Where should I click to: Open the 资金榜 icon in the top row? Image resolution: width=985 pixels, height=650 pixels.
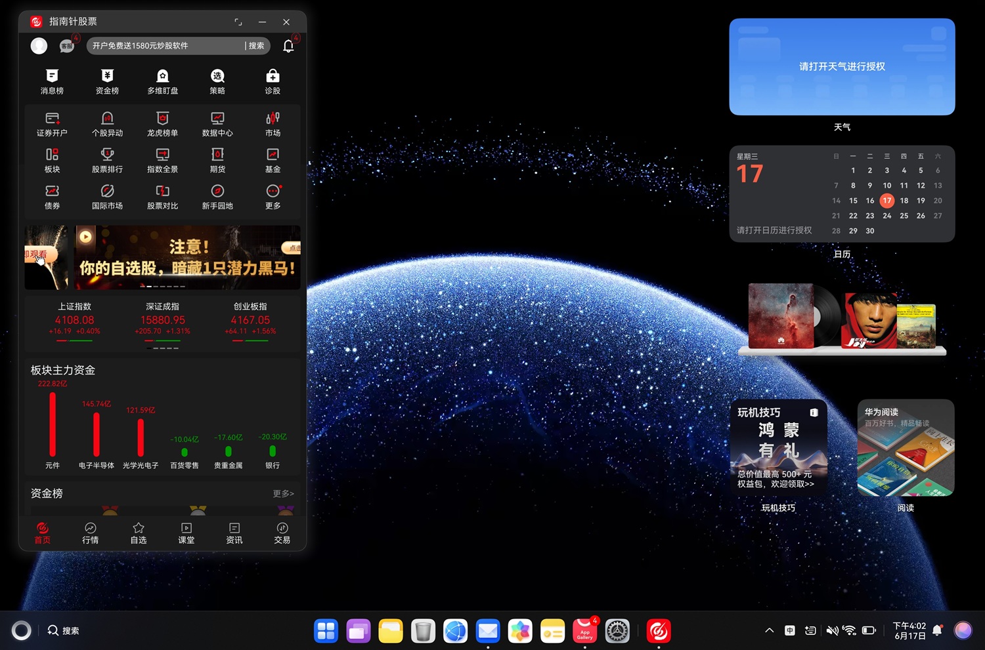107,81
